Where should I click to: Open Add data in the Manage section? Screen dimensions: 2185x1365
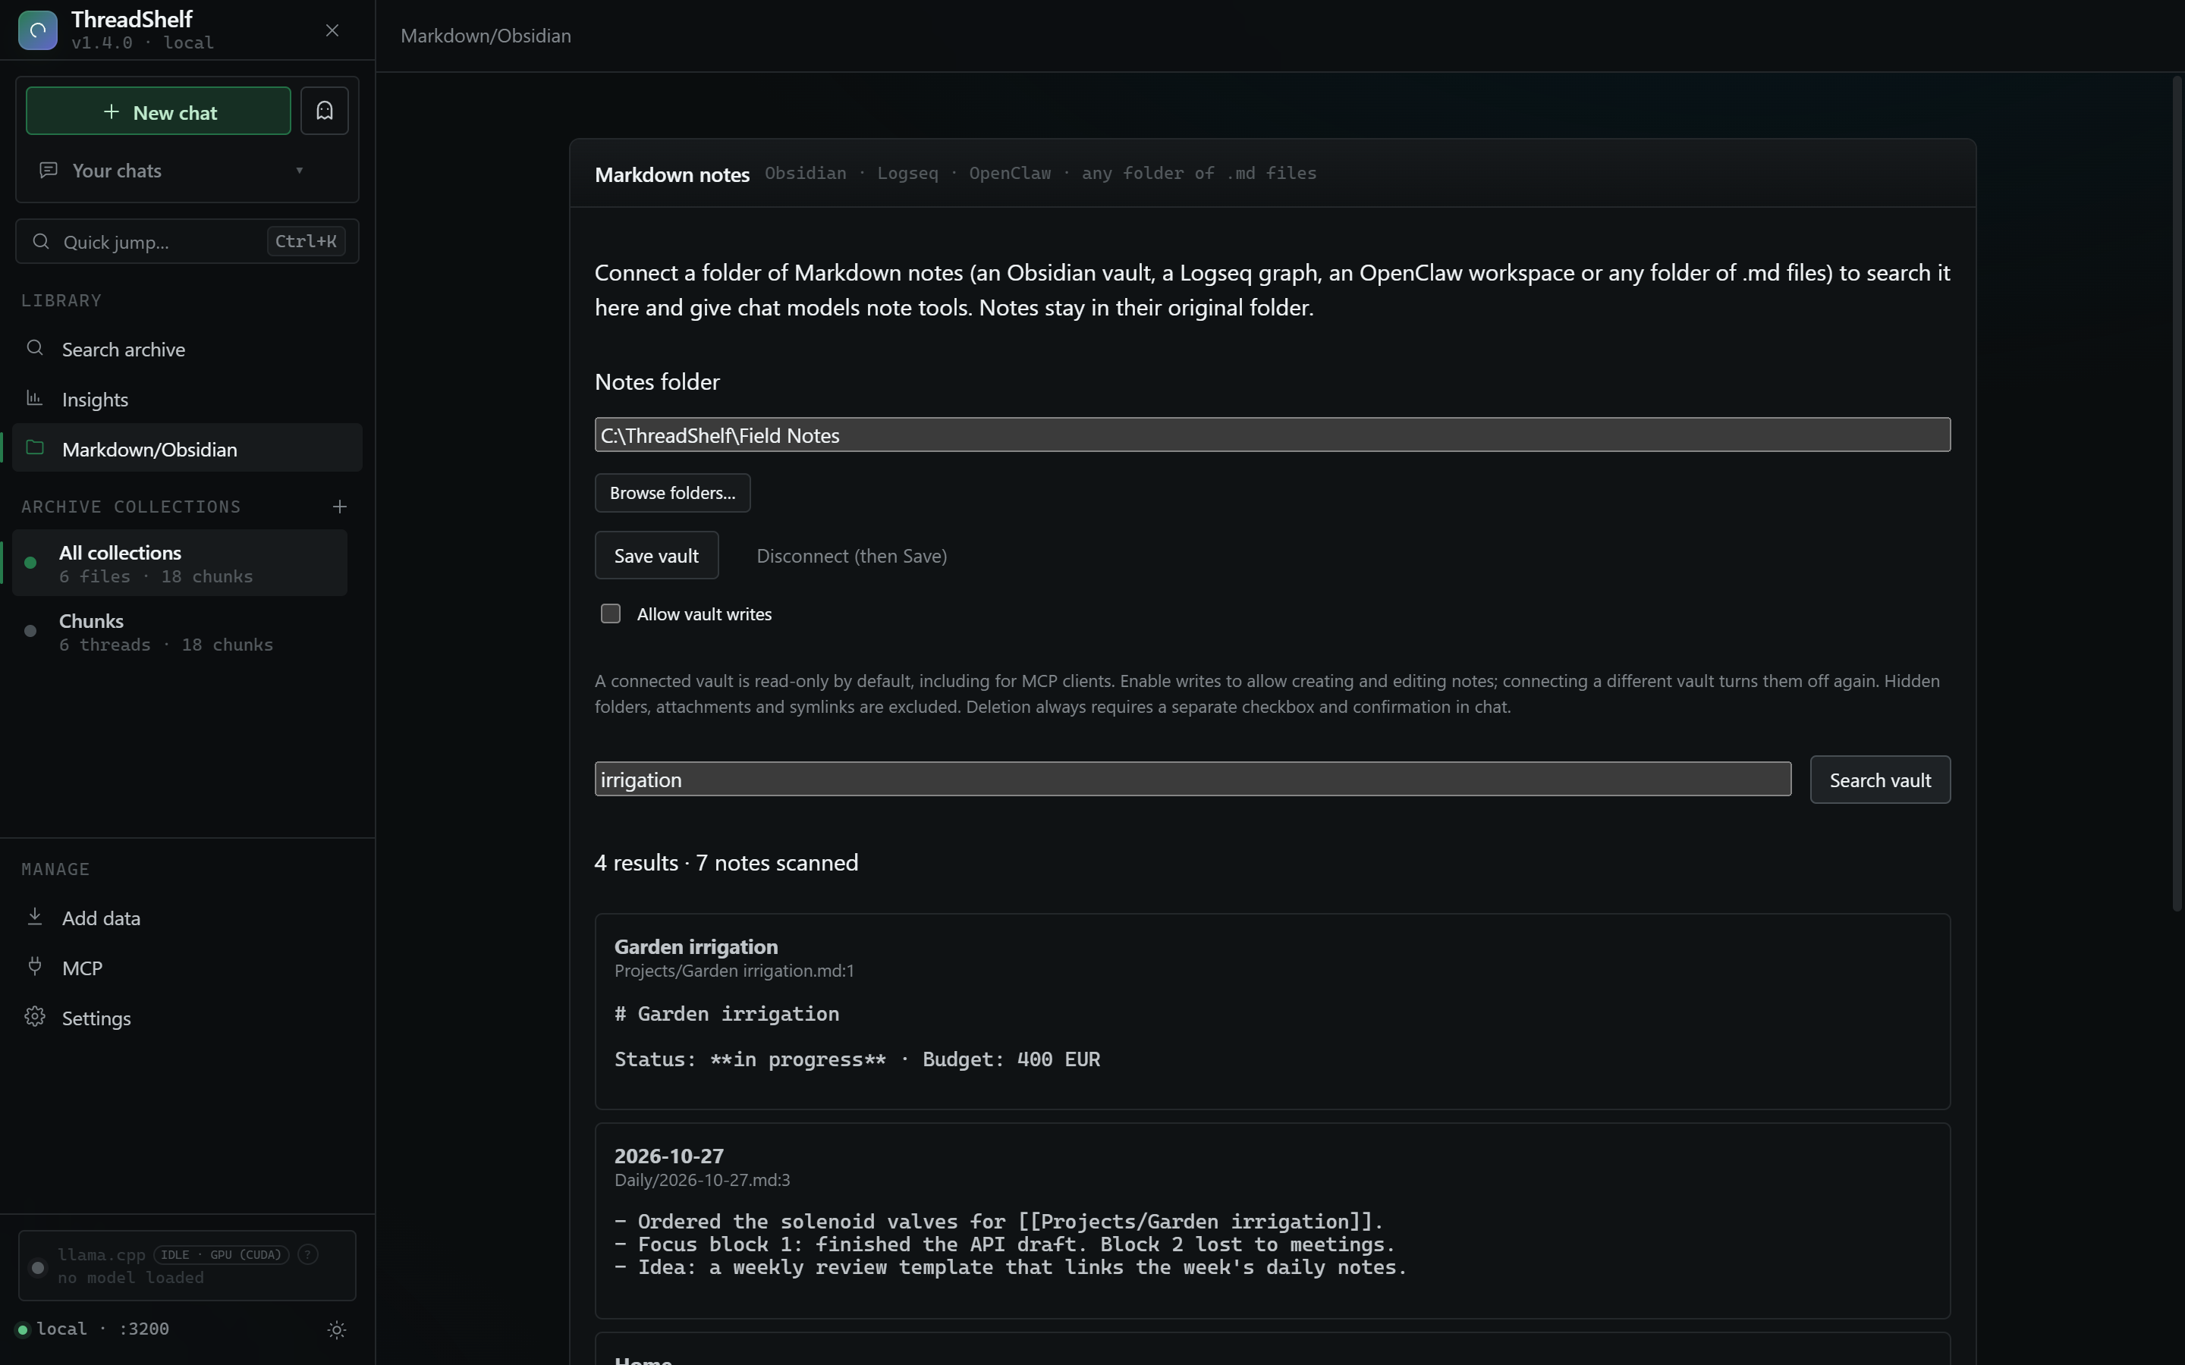[x=187, y=918]
